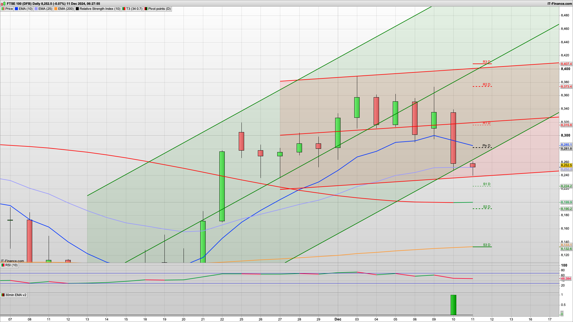Click the green bar in 30min EMA panel
This screenshot has height=322, width=573.
(453, 305)
